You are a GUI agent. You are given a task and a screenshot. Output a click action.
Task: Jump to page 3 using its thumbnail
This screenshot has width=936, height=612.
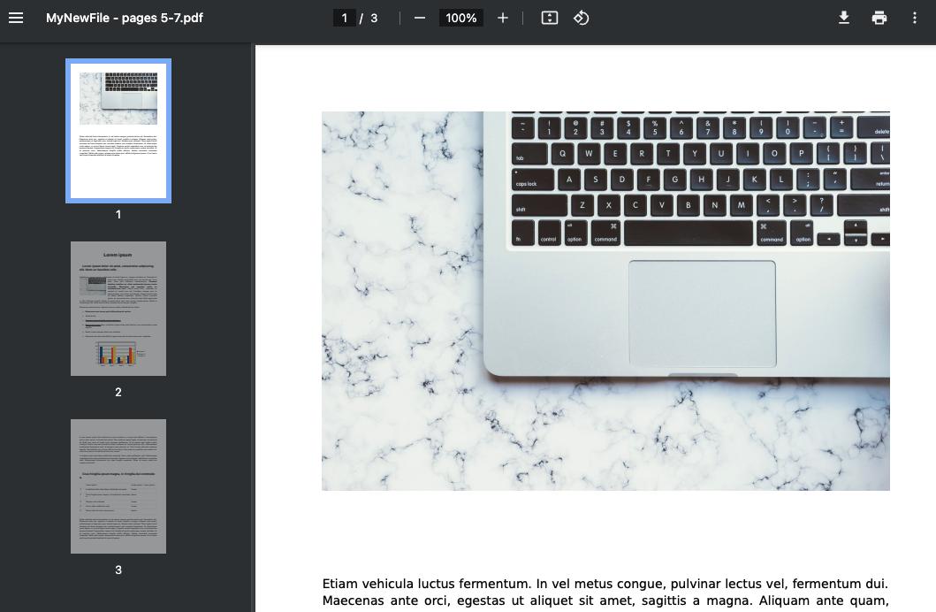tap(118, 486)
